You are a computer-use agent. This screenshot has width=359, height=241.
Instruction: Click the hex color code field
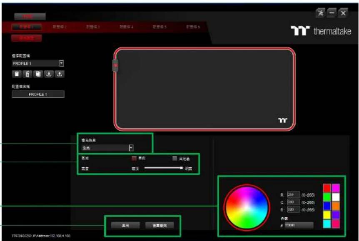point(299,225)
